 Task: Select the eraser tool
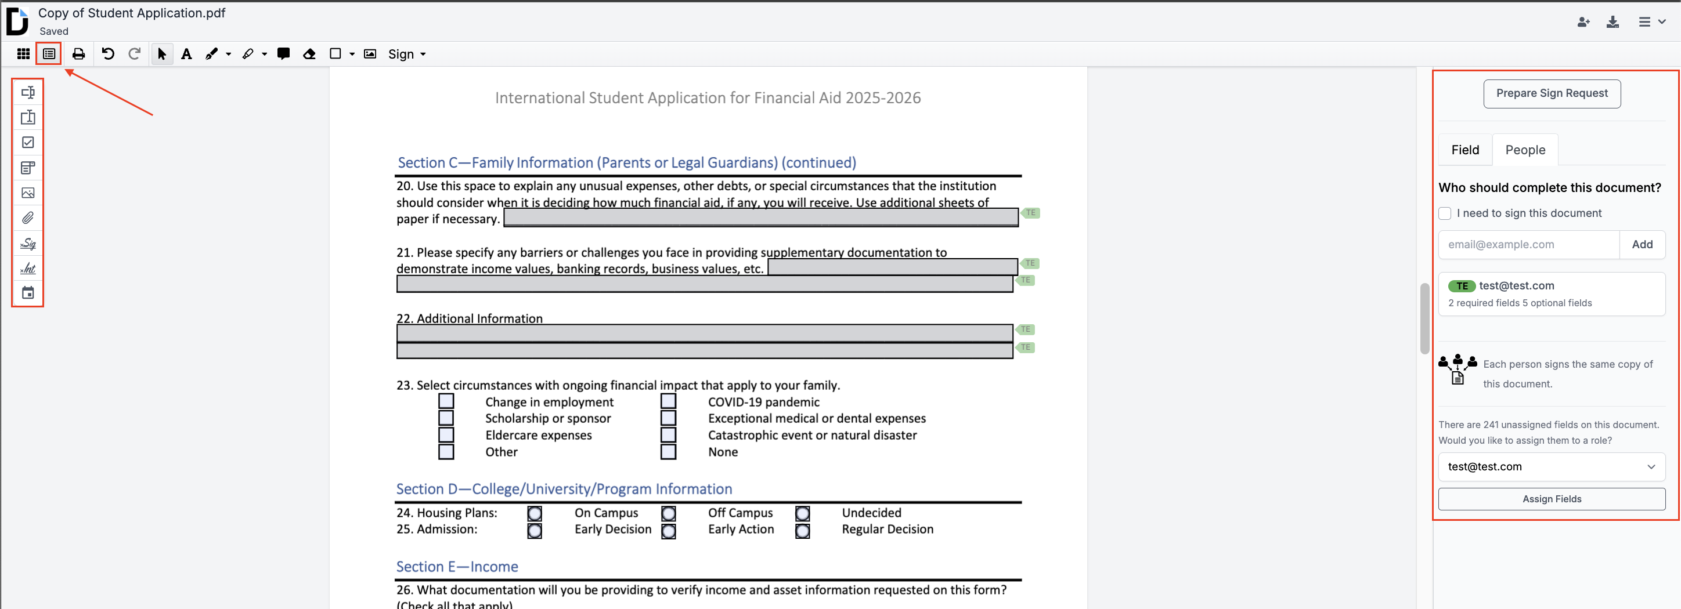pyautogui.click(x=309, y=54)
